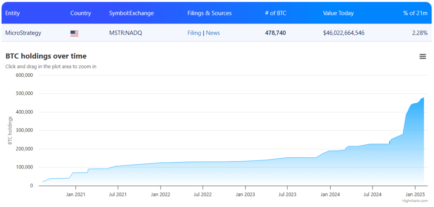Screen dimensions: 434x207
Task: Open the MicroStrategy Filing link
Action: (194, 33)
